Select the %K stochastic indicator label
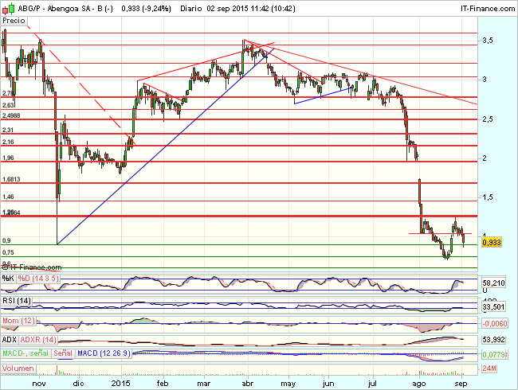The height and width of the screenshot is (390, 518). click(8, 278)
